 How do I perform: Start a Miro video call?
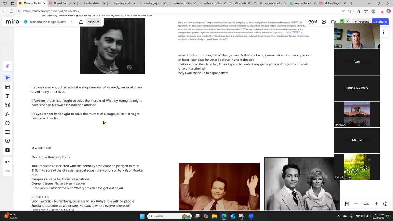point(333,22)
